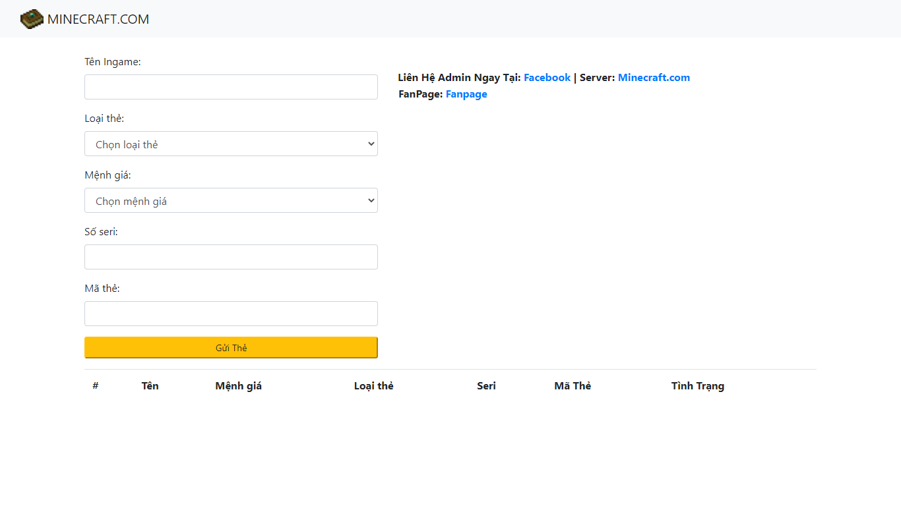Screen dimensions: 901x506
Task: Open the Facebook admin contact link
Action: [x=547, y=78]
